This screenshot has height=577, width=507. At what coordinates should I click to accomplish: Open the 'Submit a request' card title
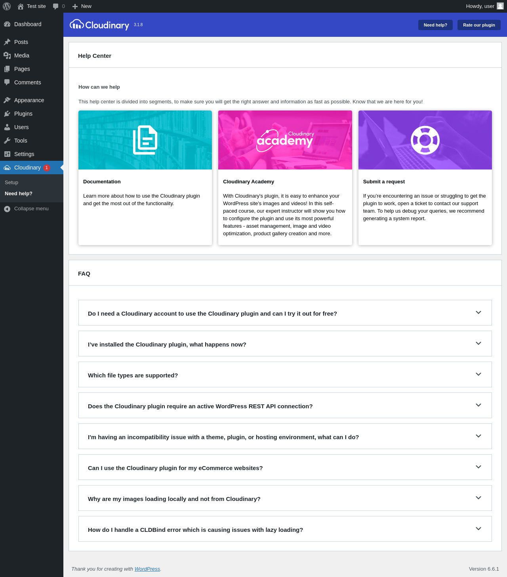click(x=384, y=182)
